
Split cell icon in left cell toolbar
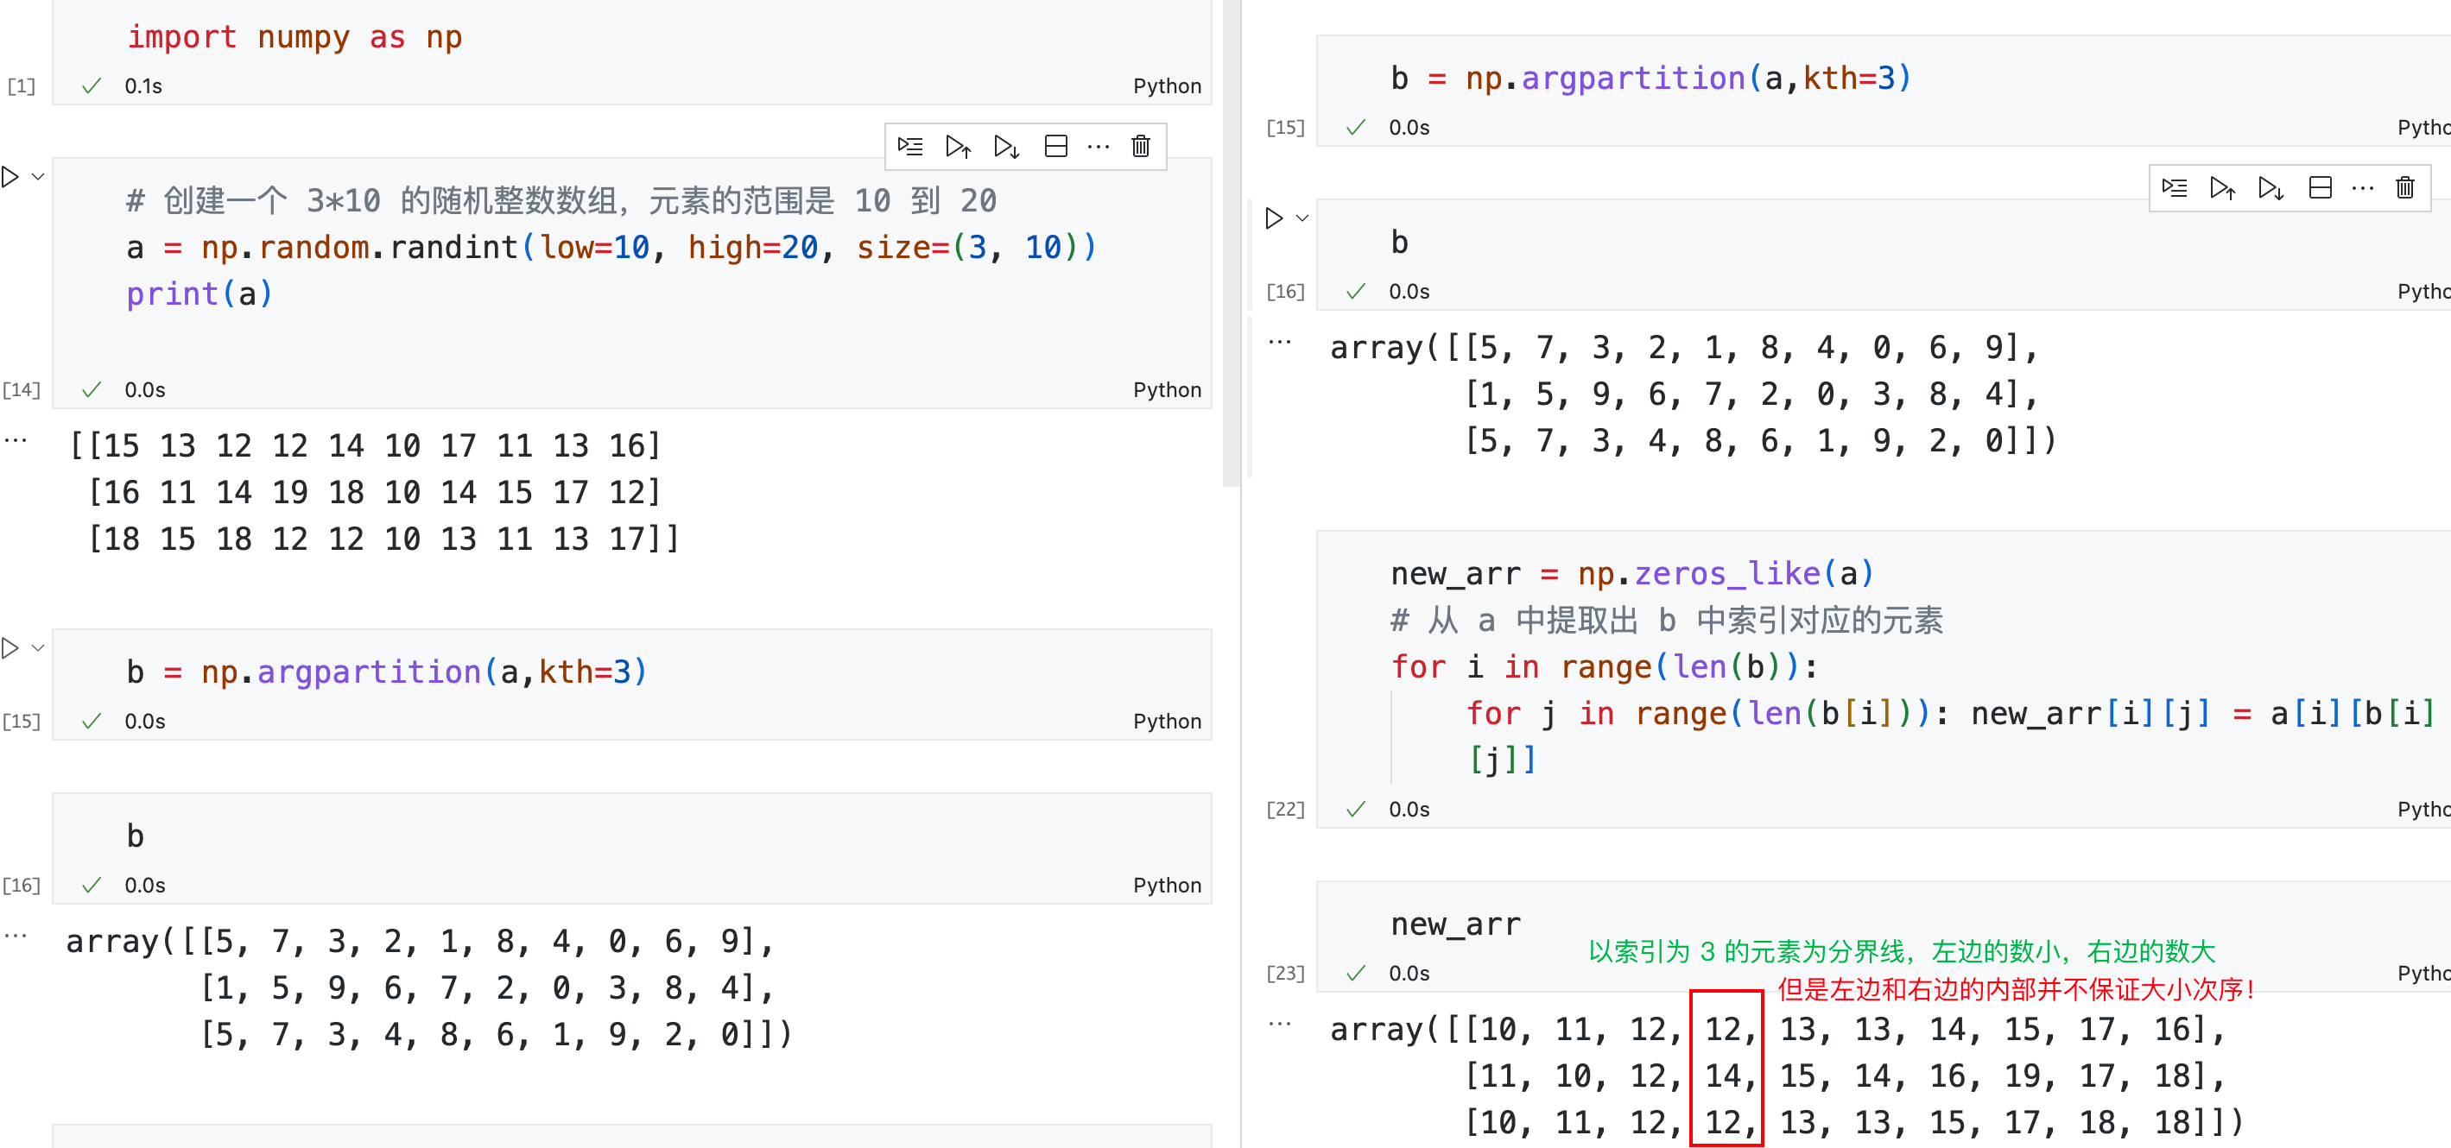pos(1055,147)
